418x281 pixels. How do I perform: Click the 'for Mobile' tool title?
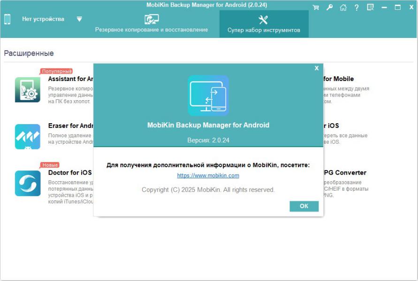[x=339, y=79]
